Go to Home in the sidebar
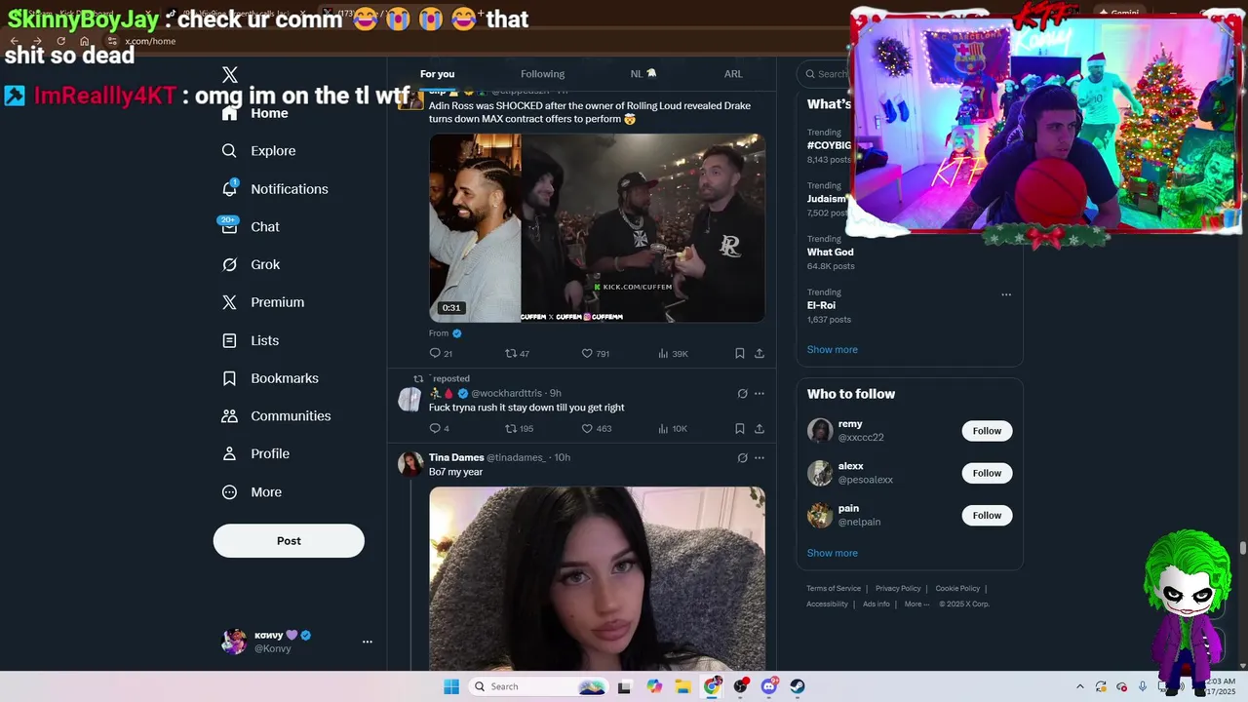Screen dimensions: 1248x702 click(x=255, y=113)
